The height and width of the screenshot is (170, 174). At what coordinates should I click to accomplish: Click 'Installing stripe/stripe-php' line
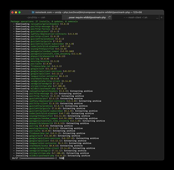click(x=51, y=153)
